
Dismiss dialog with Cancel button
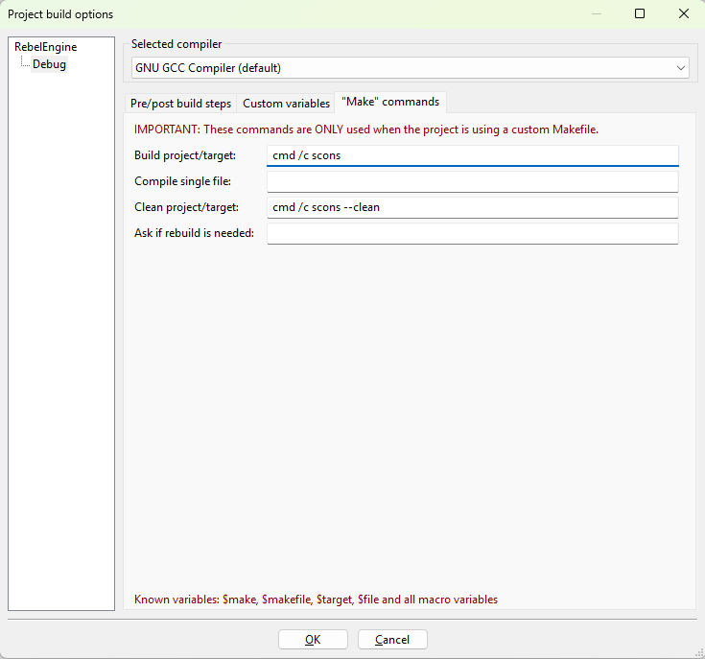(x=392, y=639)
